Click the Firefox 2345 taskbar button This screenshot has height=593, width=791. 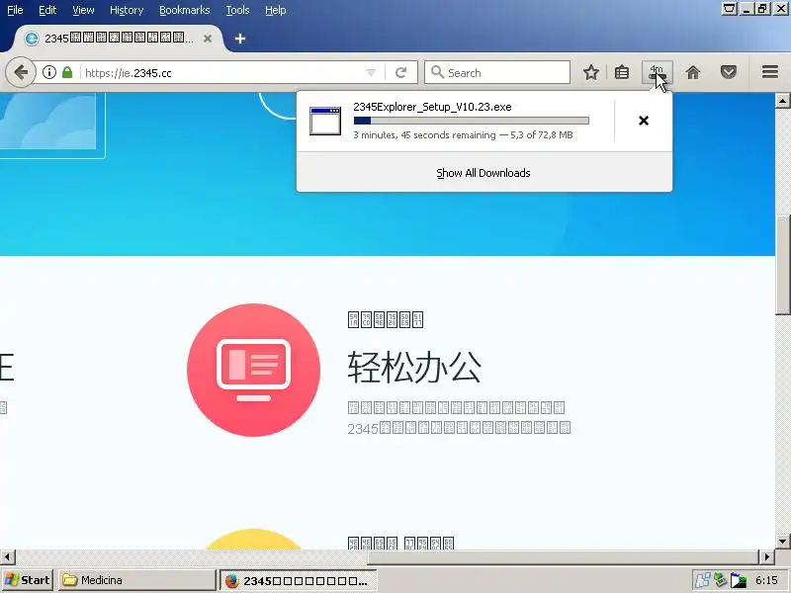(x=299, y=580)
